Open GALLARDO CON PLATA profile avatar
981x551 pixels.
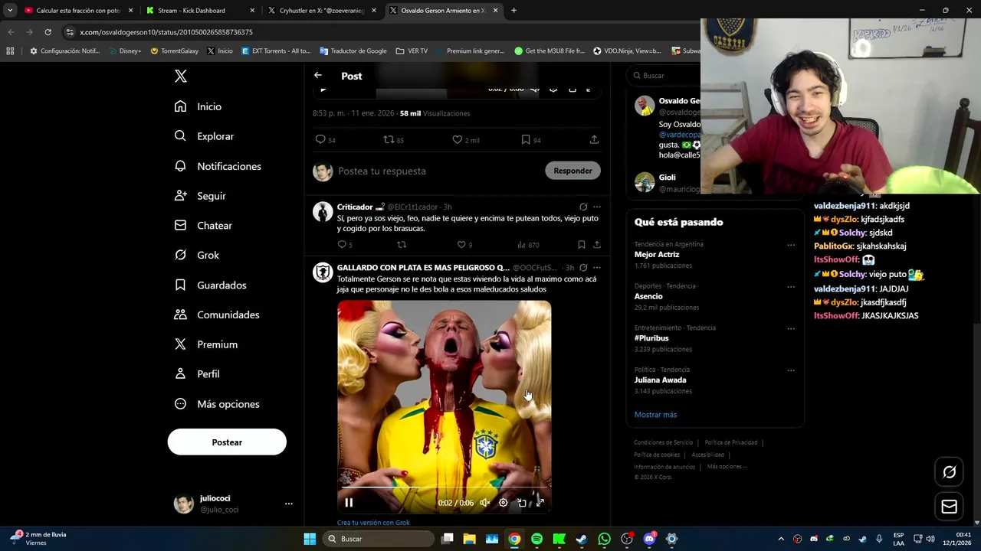tap(323, 272)
